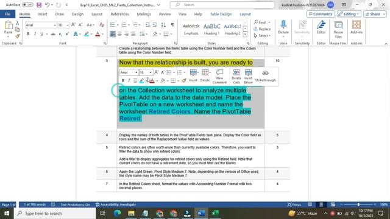The image size is (390, 219).
Task: Expand the ribbon Bullets list dropdown arrow
Action: tap(118, 25)
